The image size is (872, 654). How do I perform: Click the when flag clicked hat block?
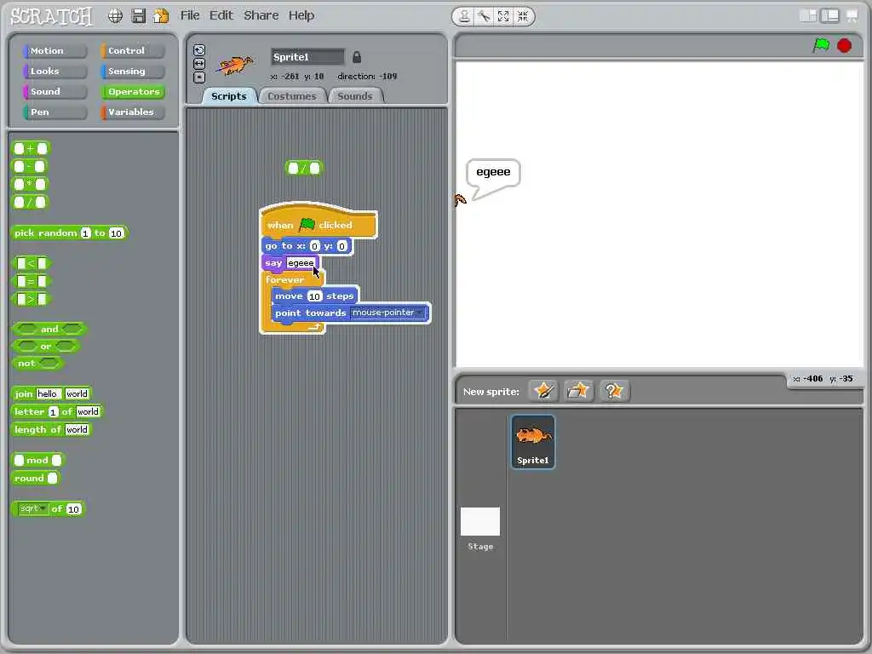pyautogui.click(x=318, y=222)
